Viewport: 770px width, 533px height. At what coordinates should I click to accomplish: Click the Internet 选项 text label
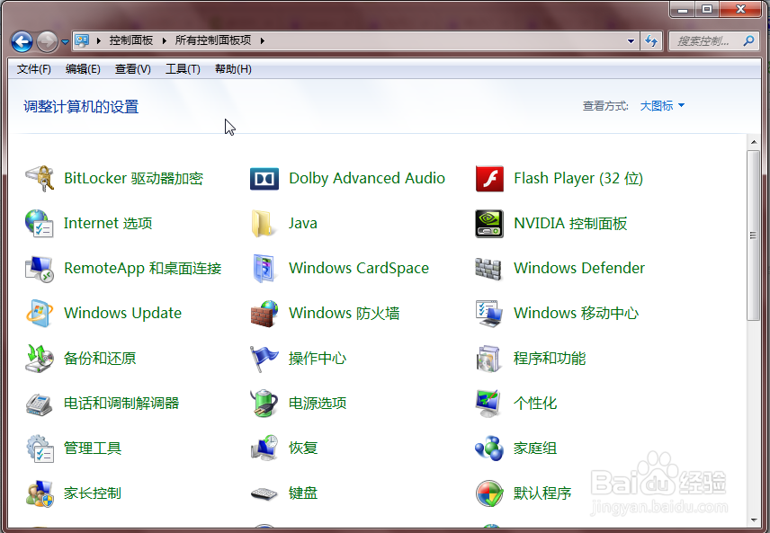(x=108, y=223)
